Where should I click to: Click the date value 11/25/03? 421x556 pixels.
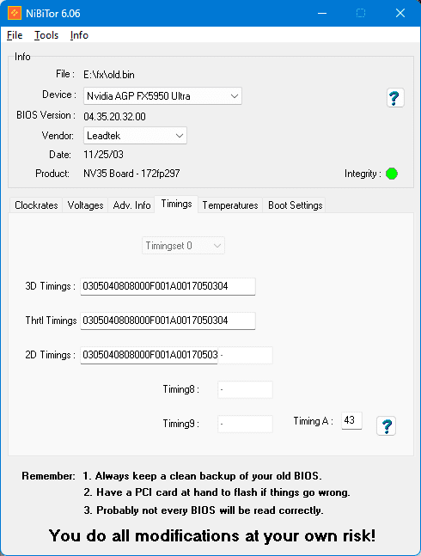click(x=103, y=155)
